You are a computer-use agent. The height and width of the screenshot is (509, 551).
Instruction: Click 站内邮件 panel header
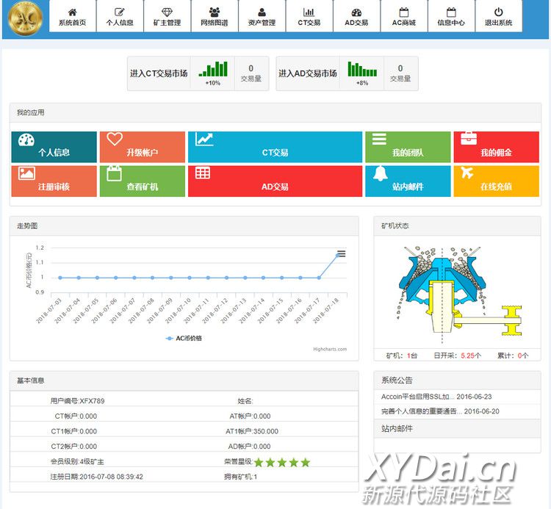coord(457,428)
